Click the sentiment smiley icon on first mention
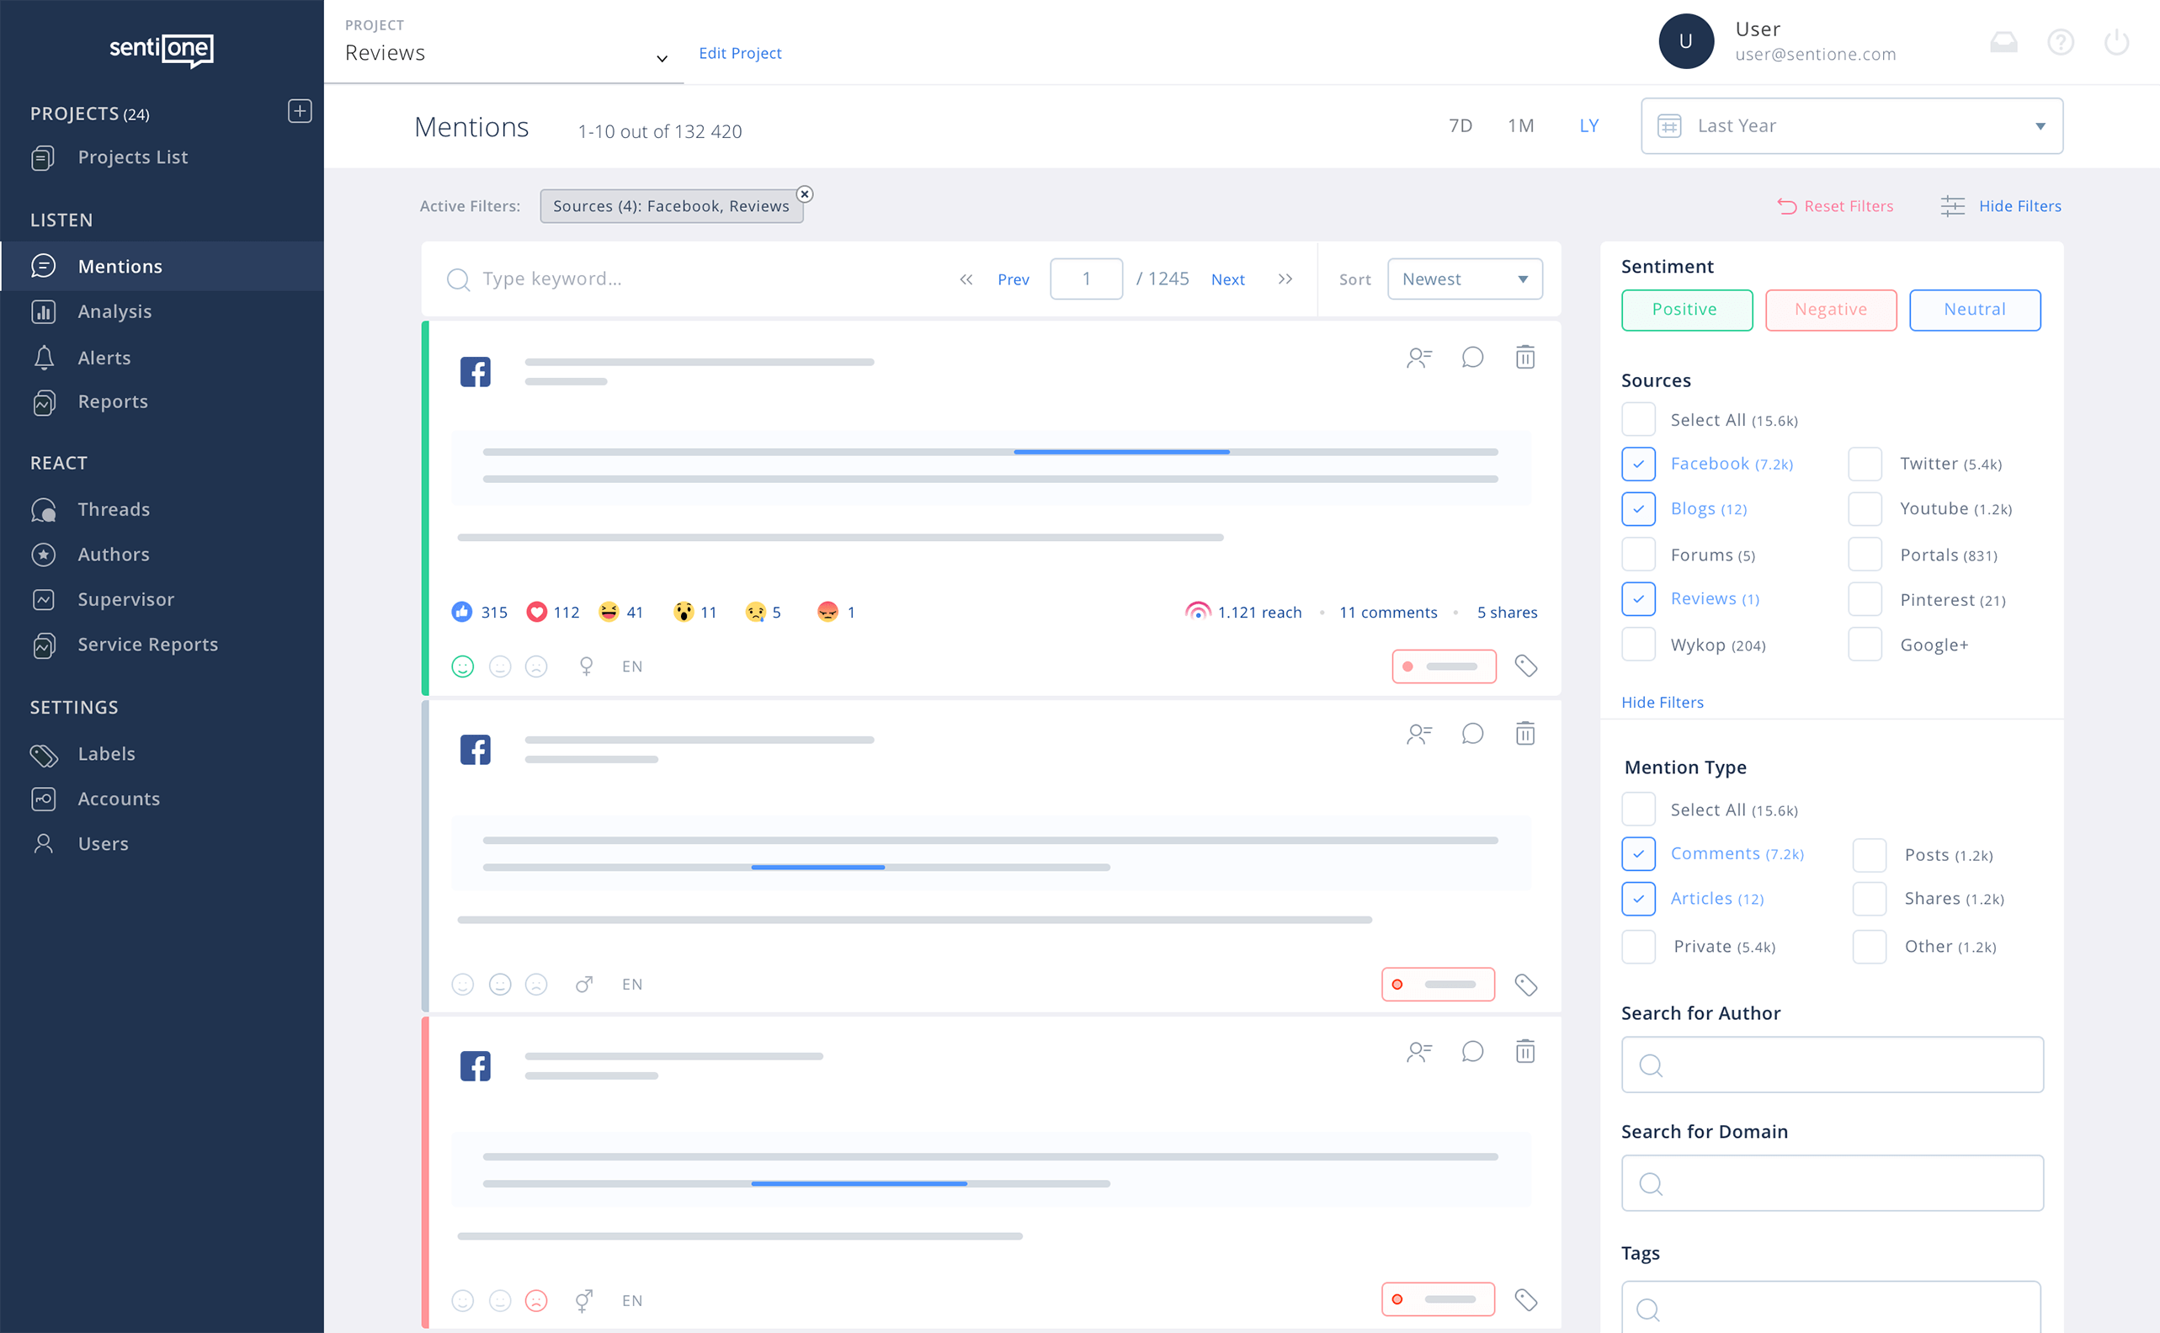This screenshot has width=2160, height=1333. pos(463,666)
